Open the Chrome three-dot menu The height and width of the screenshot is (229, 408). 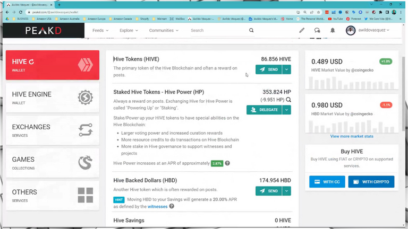[401, 12]
